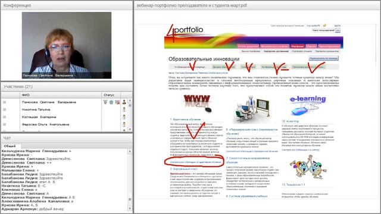Click the e-learning logo image
The width and height of the screenshot is (381, 214).
click(x=307, y=105)
